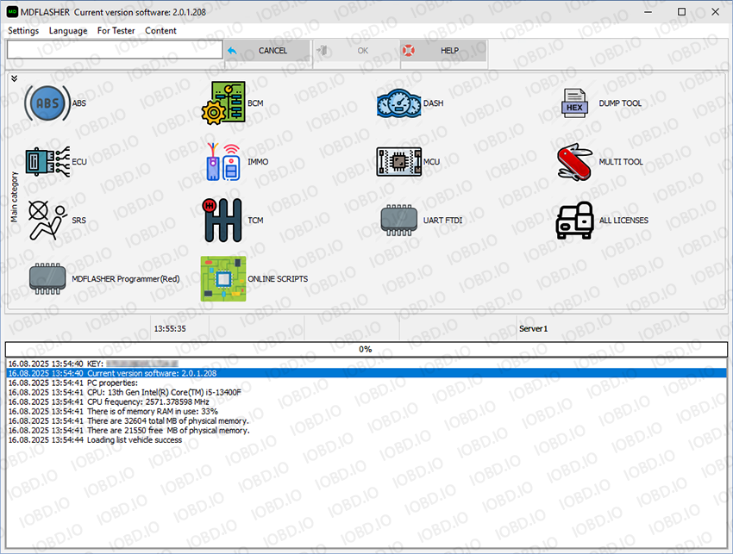The width and height of the screenshot is (733, 554).
Task: Open the For Tester menu
Action: [116, 30]
